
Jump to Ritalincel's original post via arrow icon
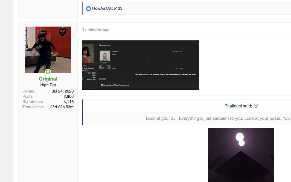point(256,106)
